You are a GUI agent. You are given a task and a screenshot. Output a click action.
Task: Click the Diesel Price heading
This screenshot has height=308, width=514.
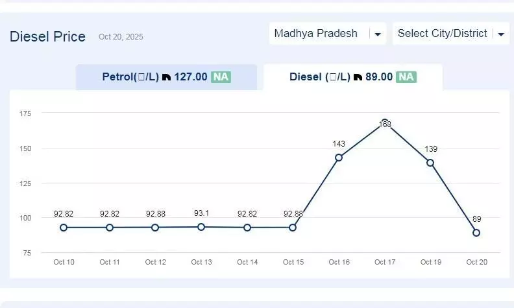point(47,37)
